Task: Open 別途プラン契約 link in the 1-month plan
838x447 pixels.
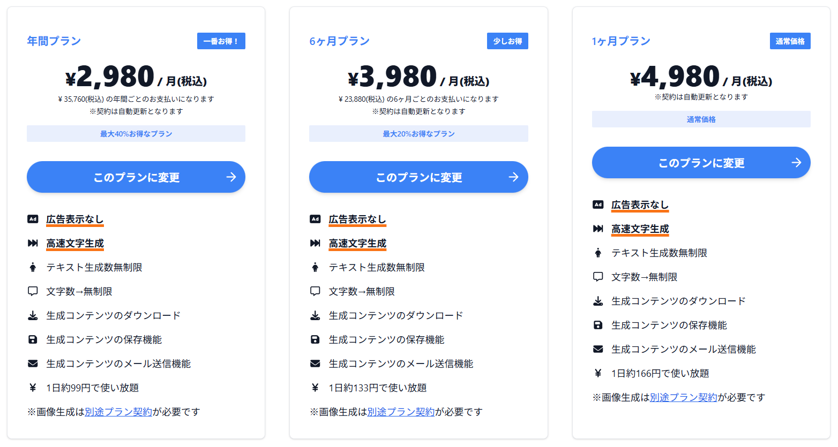Action: click(x=684, y=397)
